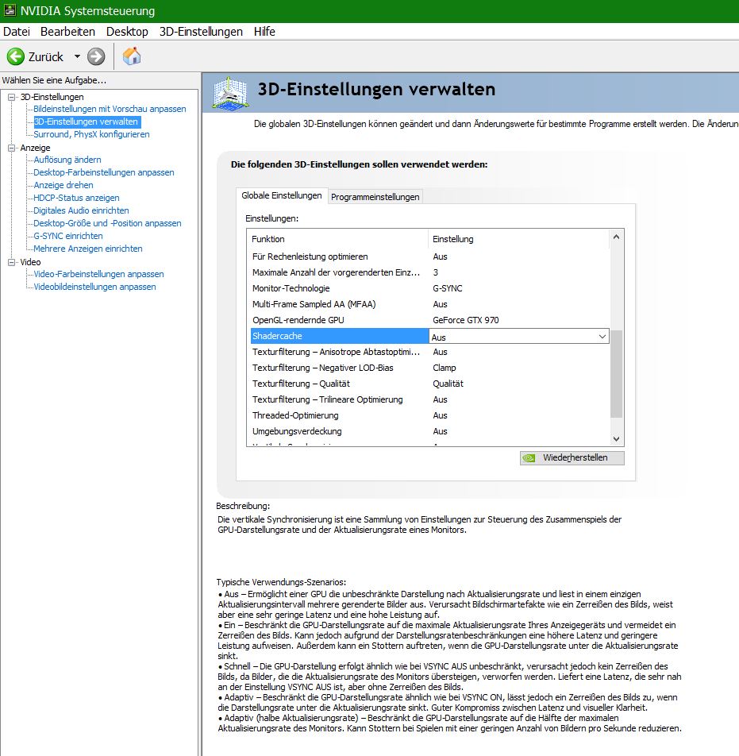Select the Texturfilterung – Qualität row
Viewport: 739px width, 756px height.
coord(429,384)
